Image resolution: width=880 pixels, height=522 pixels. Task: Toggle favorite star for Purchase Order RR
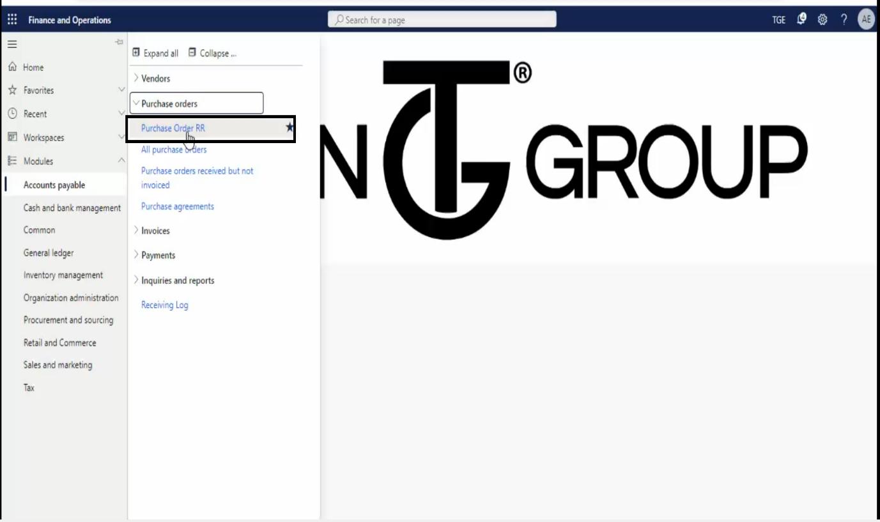(x=289, y=128)
